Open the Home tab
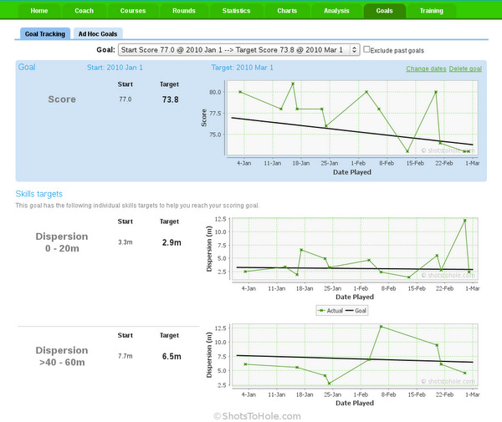This screenshot has width=502, height=422. pyautogui.click(x=39, y=11)
